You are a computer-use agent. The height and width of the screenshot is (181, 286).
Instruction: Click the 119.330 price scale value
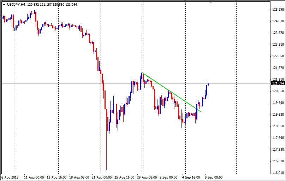tap(278, 115)
